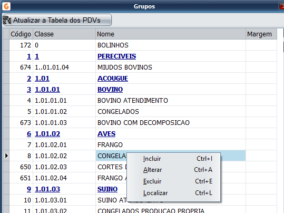
Task: Click class cell 1.01.02.03
Action: (x=64, y=167)
